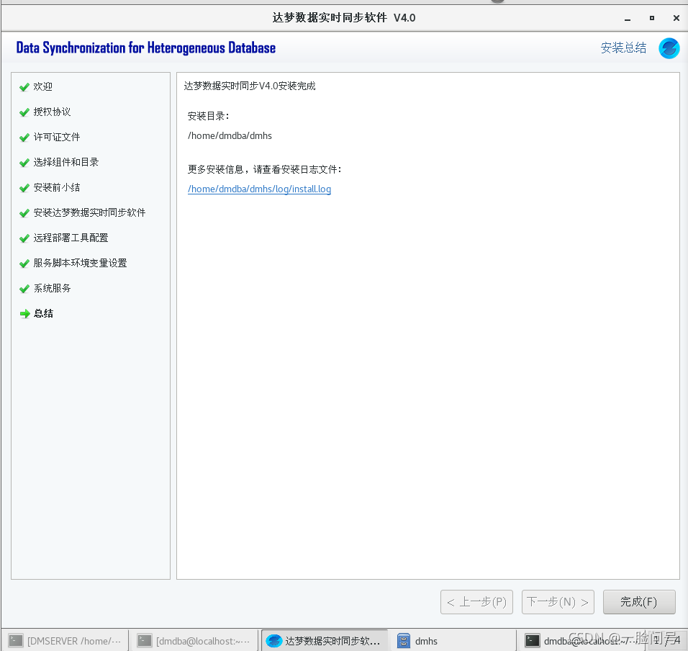Select the current 总结 step
The image size is (688, 651).
pos(43,313)
